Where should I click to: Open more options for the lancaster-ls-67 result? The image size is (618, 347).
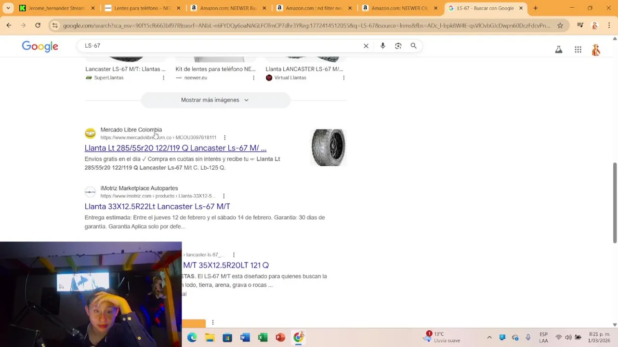(x=234, y=254)
